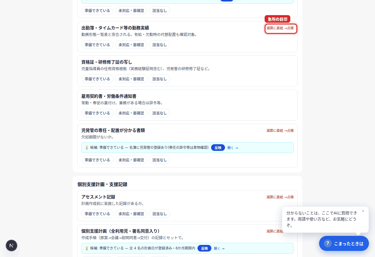Open the こまったときは help button
This screenshot has height=257, width=375.
point(344,243)
